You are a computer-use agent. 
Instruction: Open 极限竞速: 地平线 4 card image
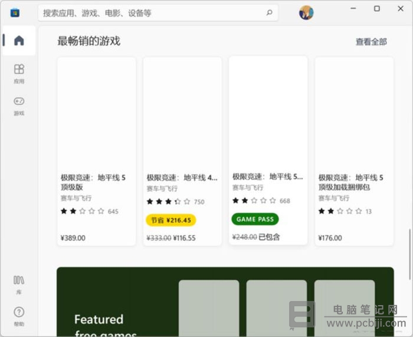pos(182,113)
